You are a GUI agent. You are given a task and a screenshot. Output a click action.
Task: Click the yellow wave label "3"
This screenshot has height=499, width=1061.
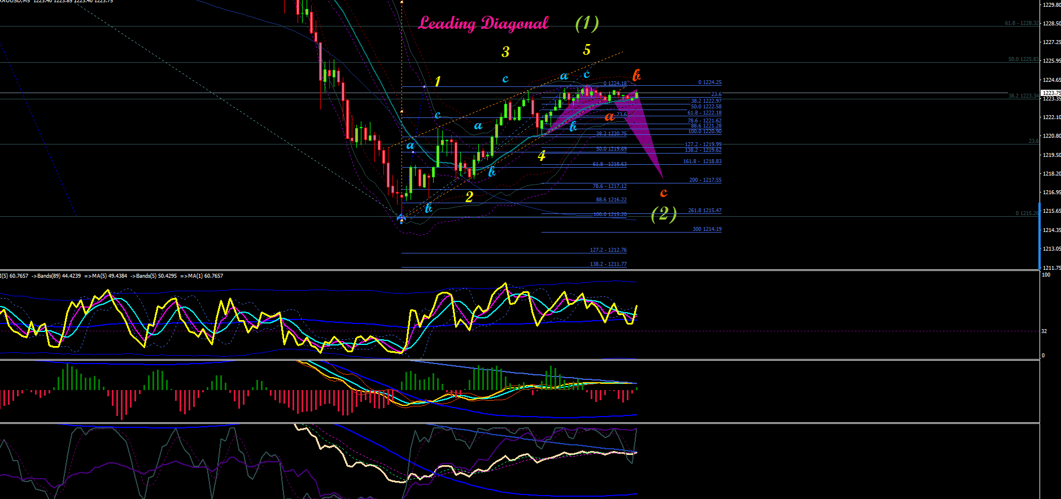[x=505, y=52]
